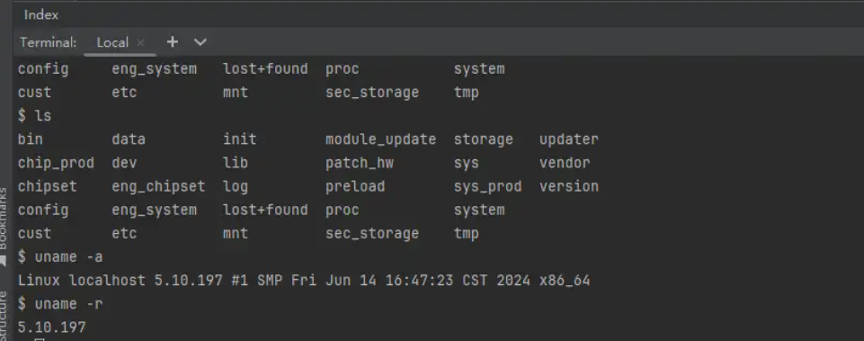
Task: Click the 'updater' entry in listing
Action: point(568,139)
